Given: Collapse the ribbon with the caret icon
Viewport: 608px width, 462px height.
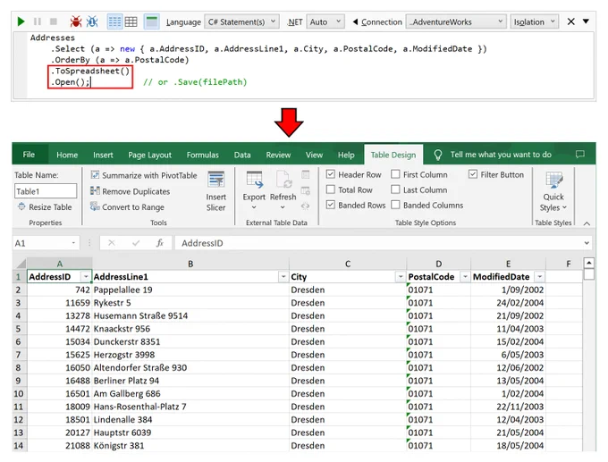Looking at the screenshot, I should [587, 223].
